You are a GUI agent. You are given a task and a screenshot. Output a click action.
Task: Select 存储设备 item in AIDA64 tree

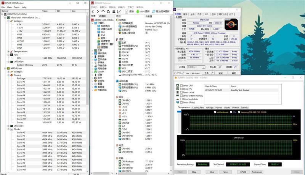(100, 66)
